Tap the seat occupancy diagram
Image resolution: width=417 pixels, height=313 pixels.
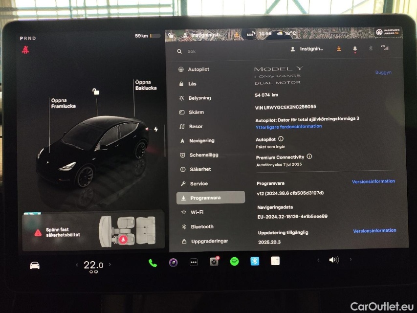pos(127,231)
